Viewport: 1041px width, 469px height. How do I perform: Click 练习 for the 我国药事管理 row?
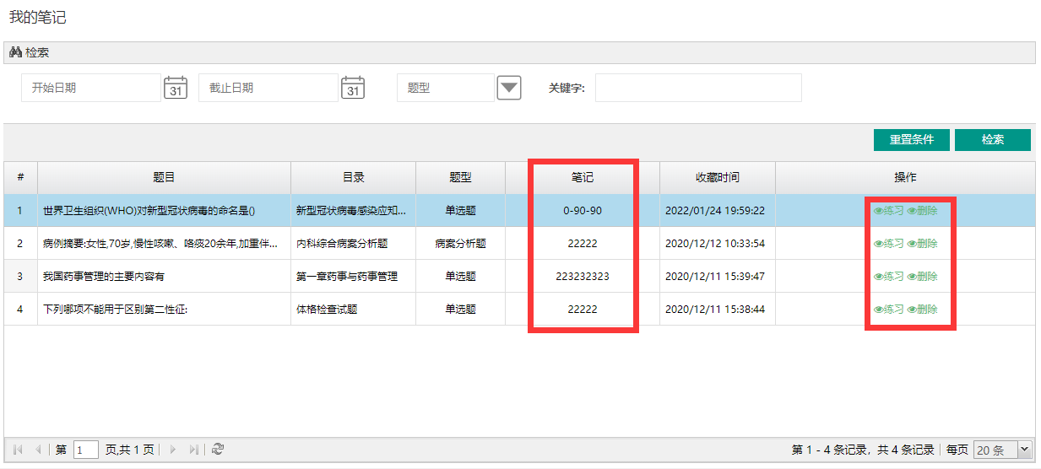point(888,276)
